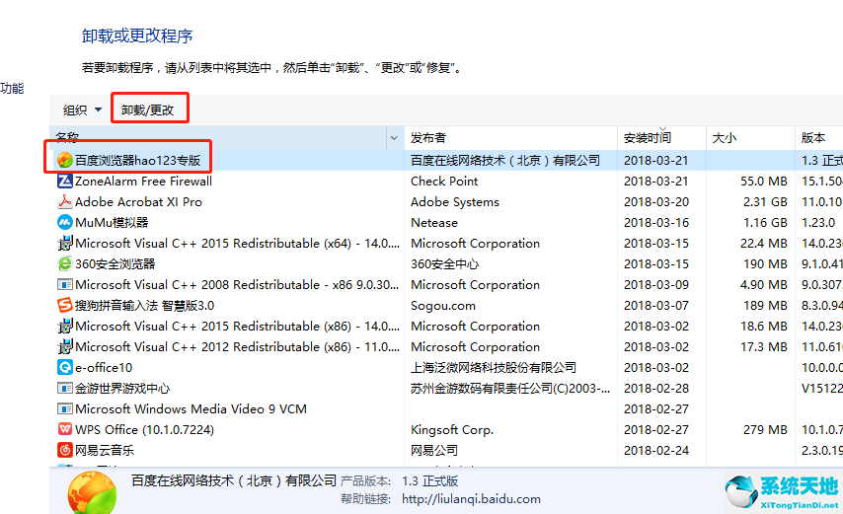843x514 pixels.
Task: Click the 金游世界游戏中心 icon
Action: click(64, 388)
